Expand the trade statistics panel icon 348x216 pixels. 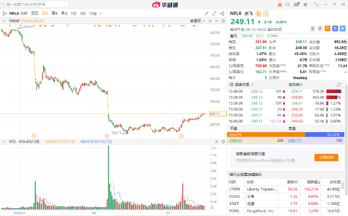click(339, 84)
